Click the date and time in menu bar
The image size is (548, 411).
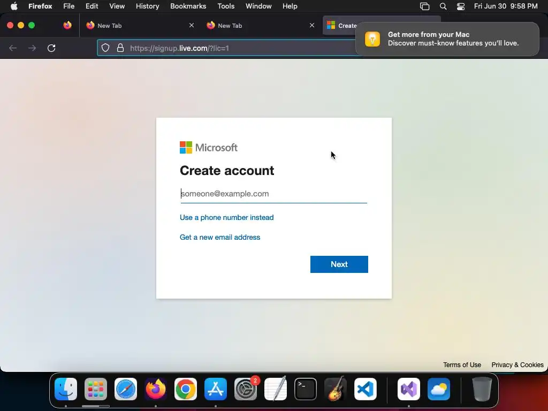(506, 6)
